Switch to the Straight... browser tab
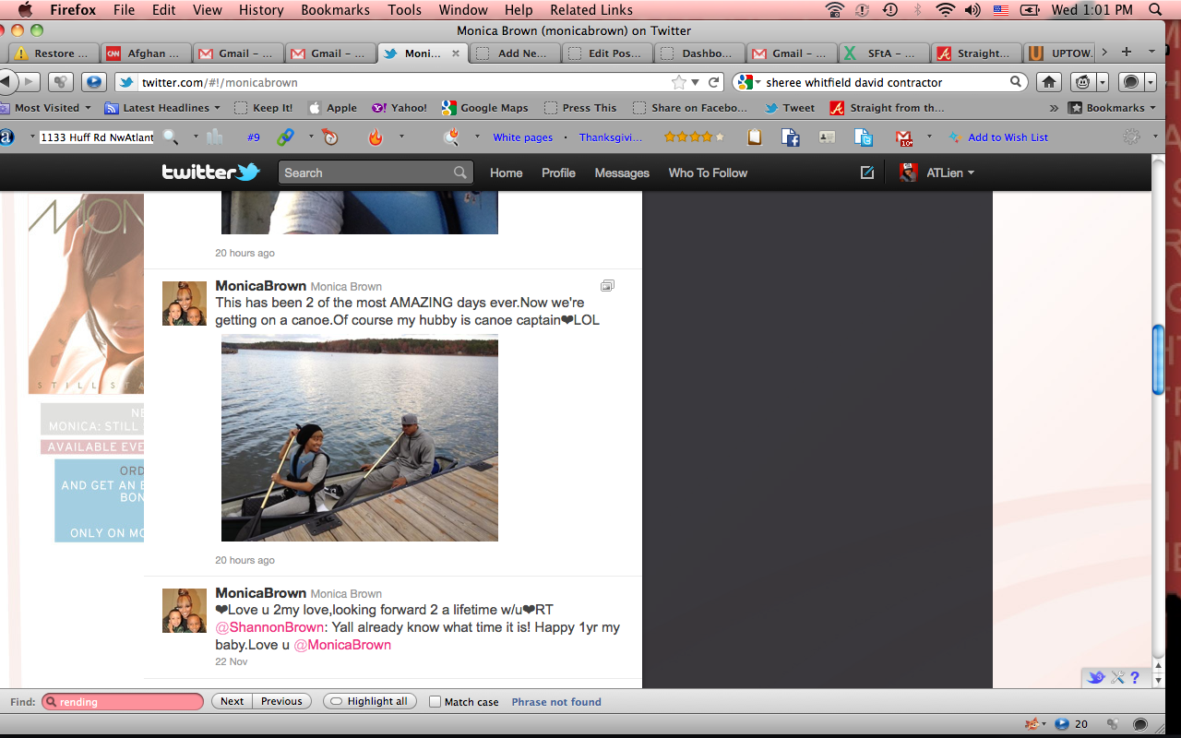This screenshot has width=1181, height=738. 976,54
